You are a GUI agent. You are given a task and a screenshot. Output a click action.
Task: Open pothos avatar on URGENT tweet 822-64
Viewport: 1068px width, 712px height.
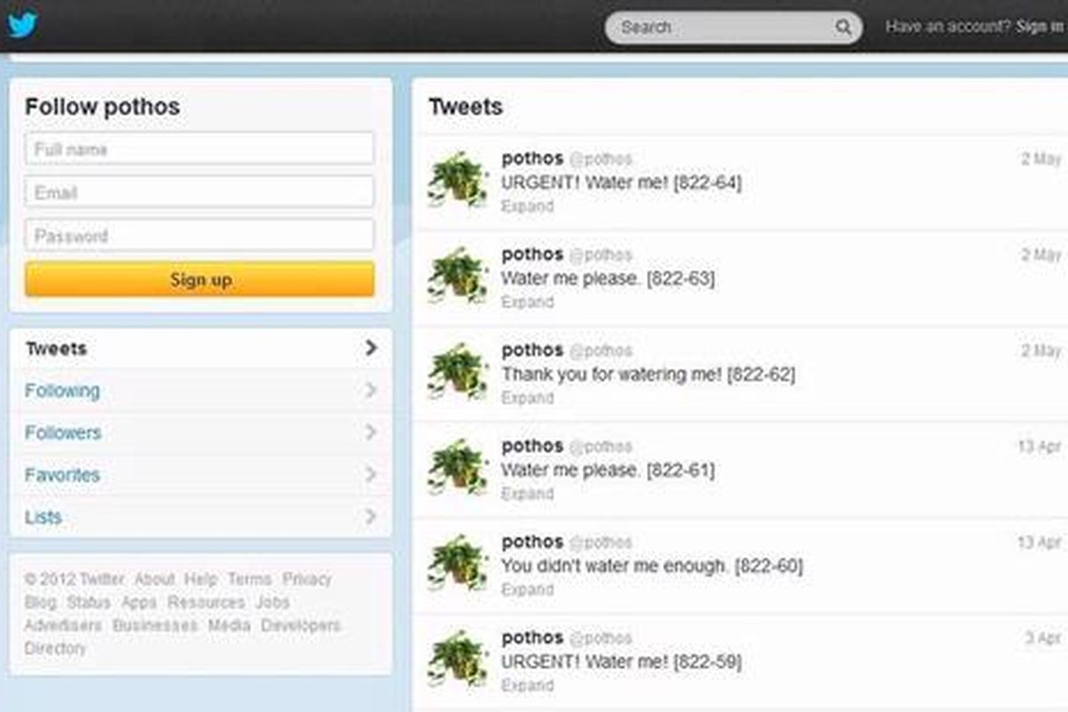[x=457, y=181]
